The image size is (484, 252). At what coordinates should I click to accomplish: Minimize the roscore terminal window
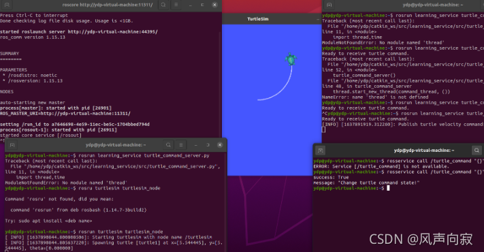(x=191, y=5)
